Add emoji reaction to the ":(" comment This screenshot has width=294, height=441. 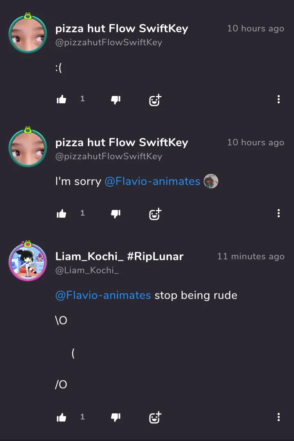[x=155, y=100]
